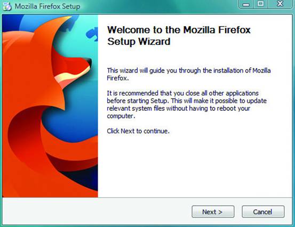
Task: Click the "It is recommended" paragraph text
Action: [x=187, y=104]
